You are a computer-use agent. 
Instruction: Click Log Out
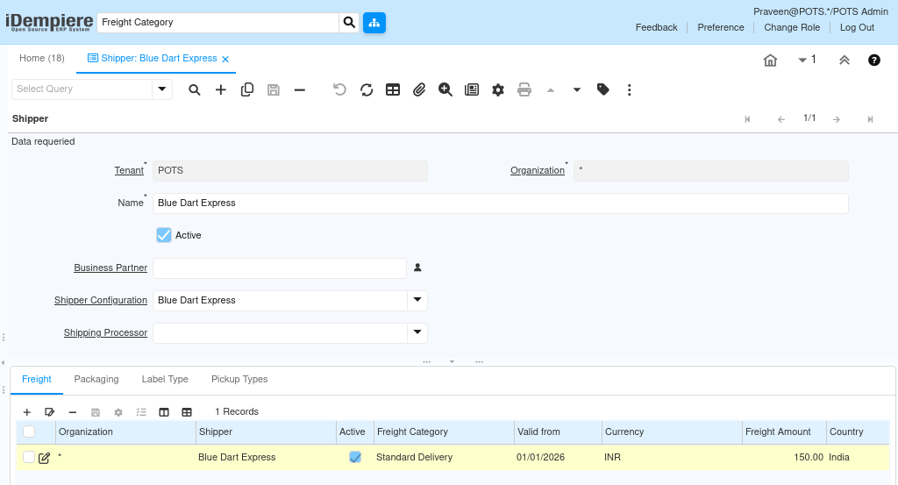click(857, 27)
